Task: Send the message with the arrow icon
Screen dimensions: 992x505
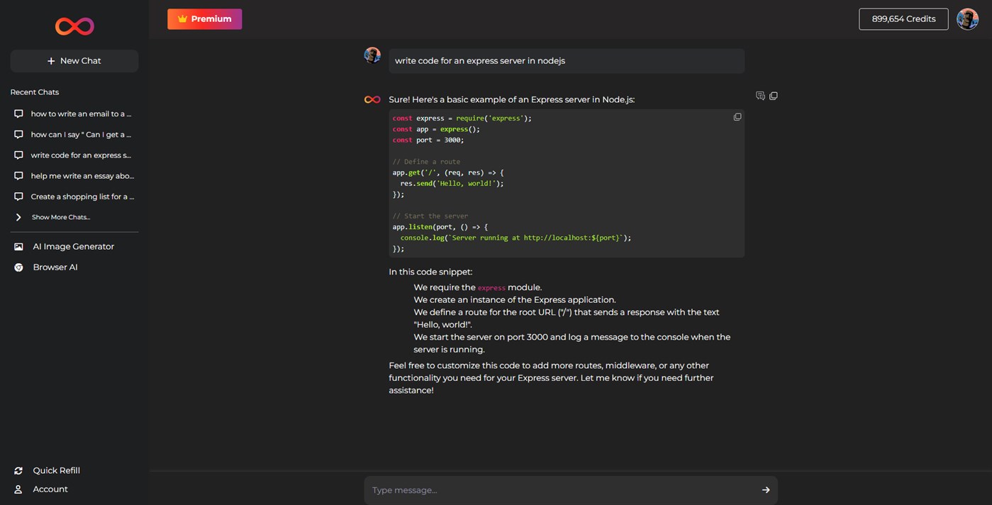Action: (766, 489)
